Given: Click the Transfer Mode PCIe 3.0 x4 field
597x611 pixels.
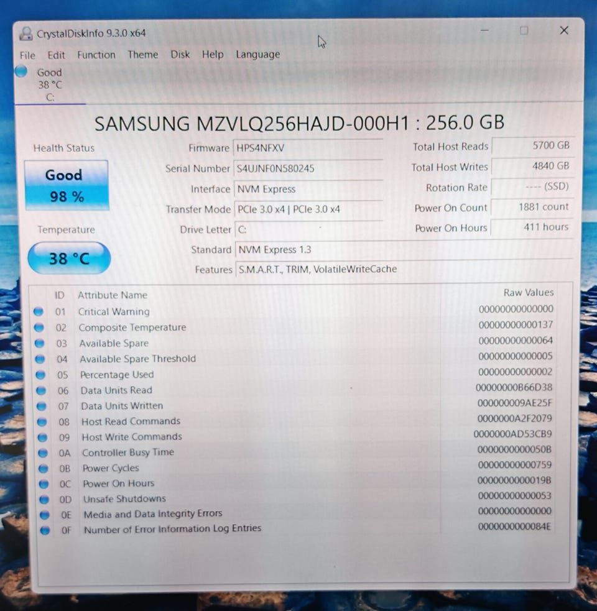Looking at the screenshot, I should [x=309, y=209].
